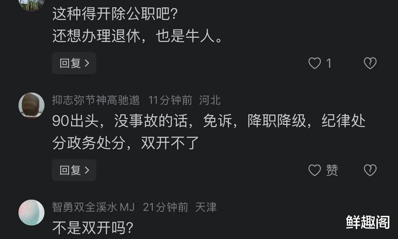The height and width of the screenshot is (239, 398).
Task: Like the comment about 开除公职
Action: 315,63
